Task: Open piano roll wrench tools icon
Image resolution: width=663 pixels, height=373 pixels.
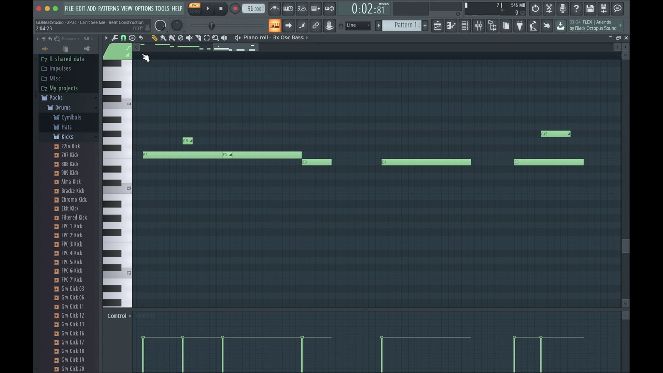Action: [x=115, y=38]
